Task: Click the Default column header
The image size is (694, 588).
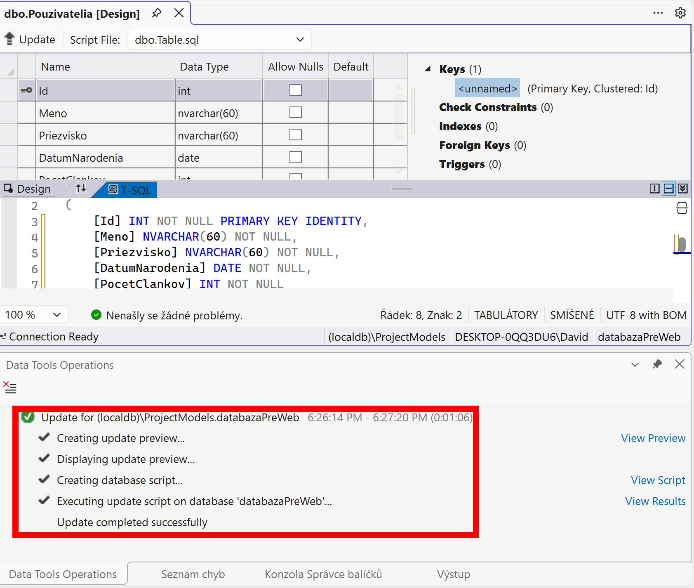Action: [351, 66]
